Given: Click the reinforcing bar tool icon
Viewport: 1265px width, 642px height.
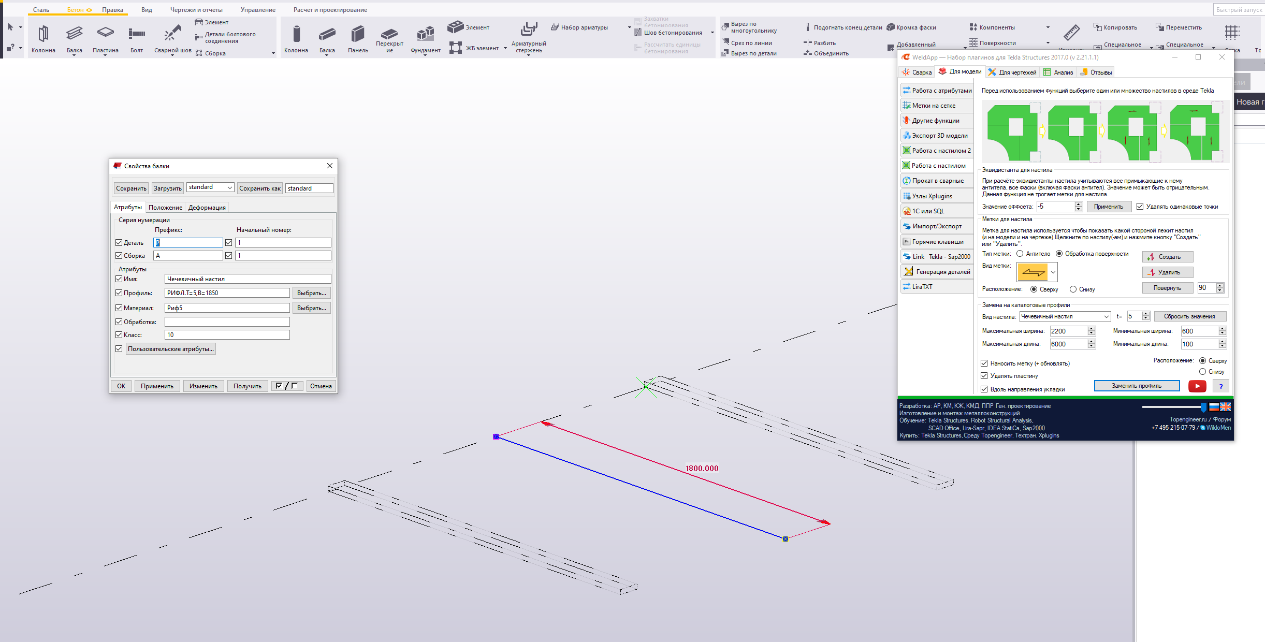Looking at the screenshot, I should tap(529, 29).
